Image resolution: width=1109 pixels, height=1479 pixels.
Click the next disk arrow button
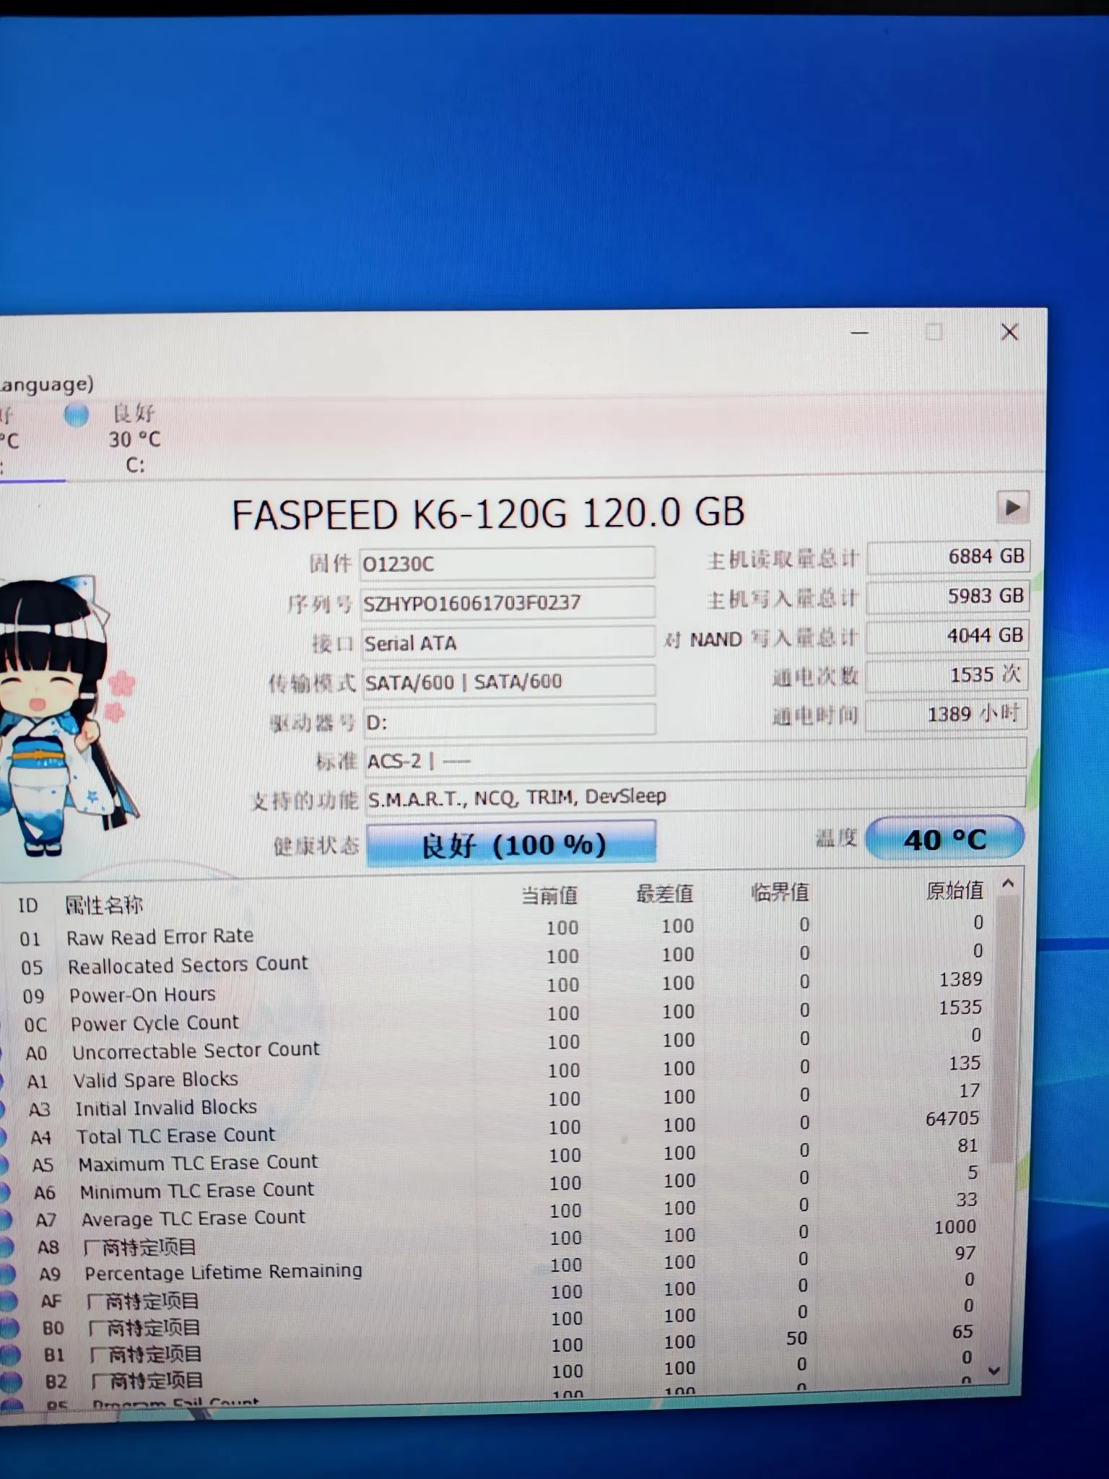click(1012, 508)
